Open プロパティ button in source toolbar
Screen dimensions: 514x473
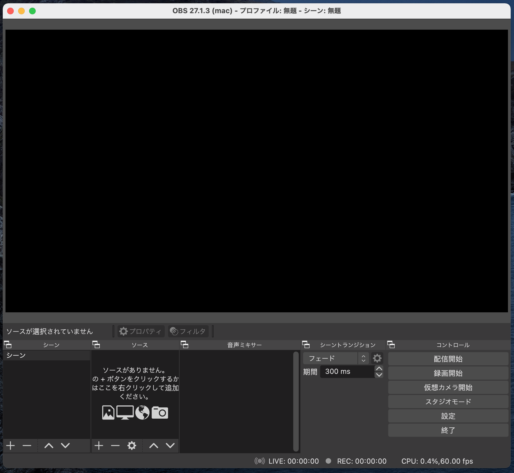tap(141, 331)
